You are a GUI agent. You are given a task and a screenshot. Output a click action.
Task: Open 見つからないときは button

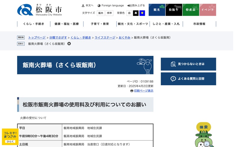tap(188, 64)
